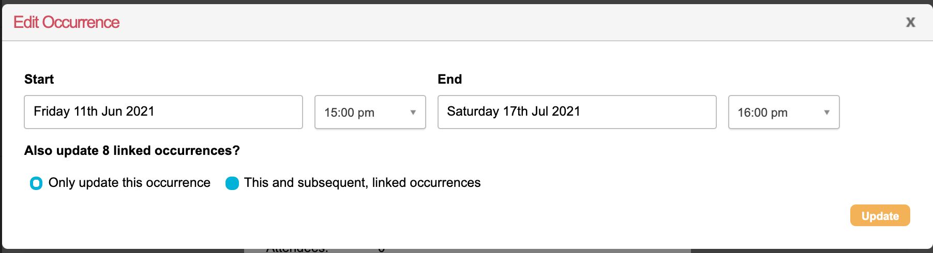This screenshot has width=933, height=253.
Task: Focus the End date field
Action: point(646,112)
